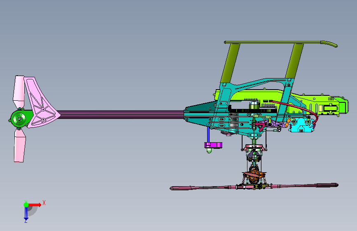Viewport: 357px width, 231px height.
Task: Select the left main rotor blade
Action: tap(203, 188)
